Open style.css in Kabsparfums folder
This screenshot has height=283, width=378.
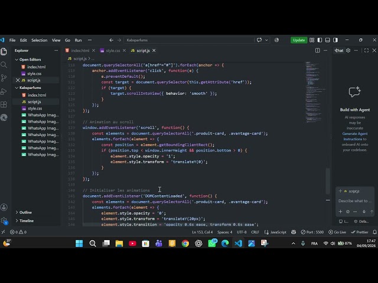pos(35,108)
